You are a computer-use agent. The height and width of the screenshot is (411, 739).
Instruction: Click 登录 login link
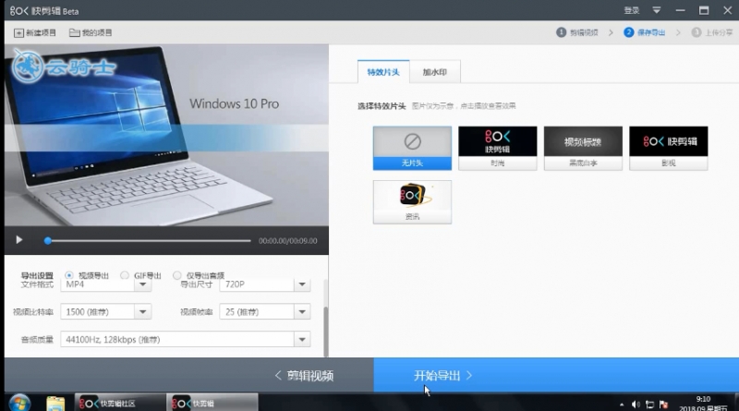coord(632,10)
